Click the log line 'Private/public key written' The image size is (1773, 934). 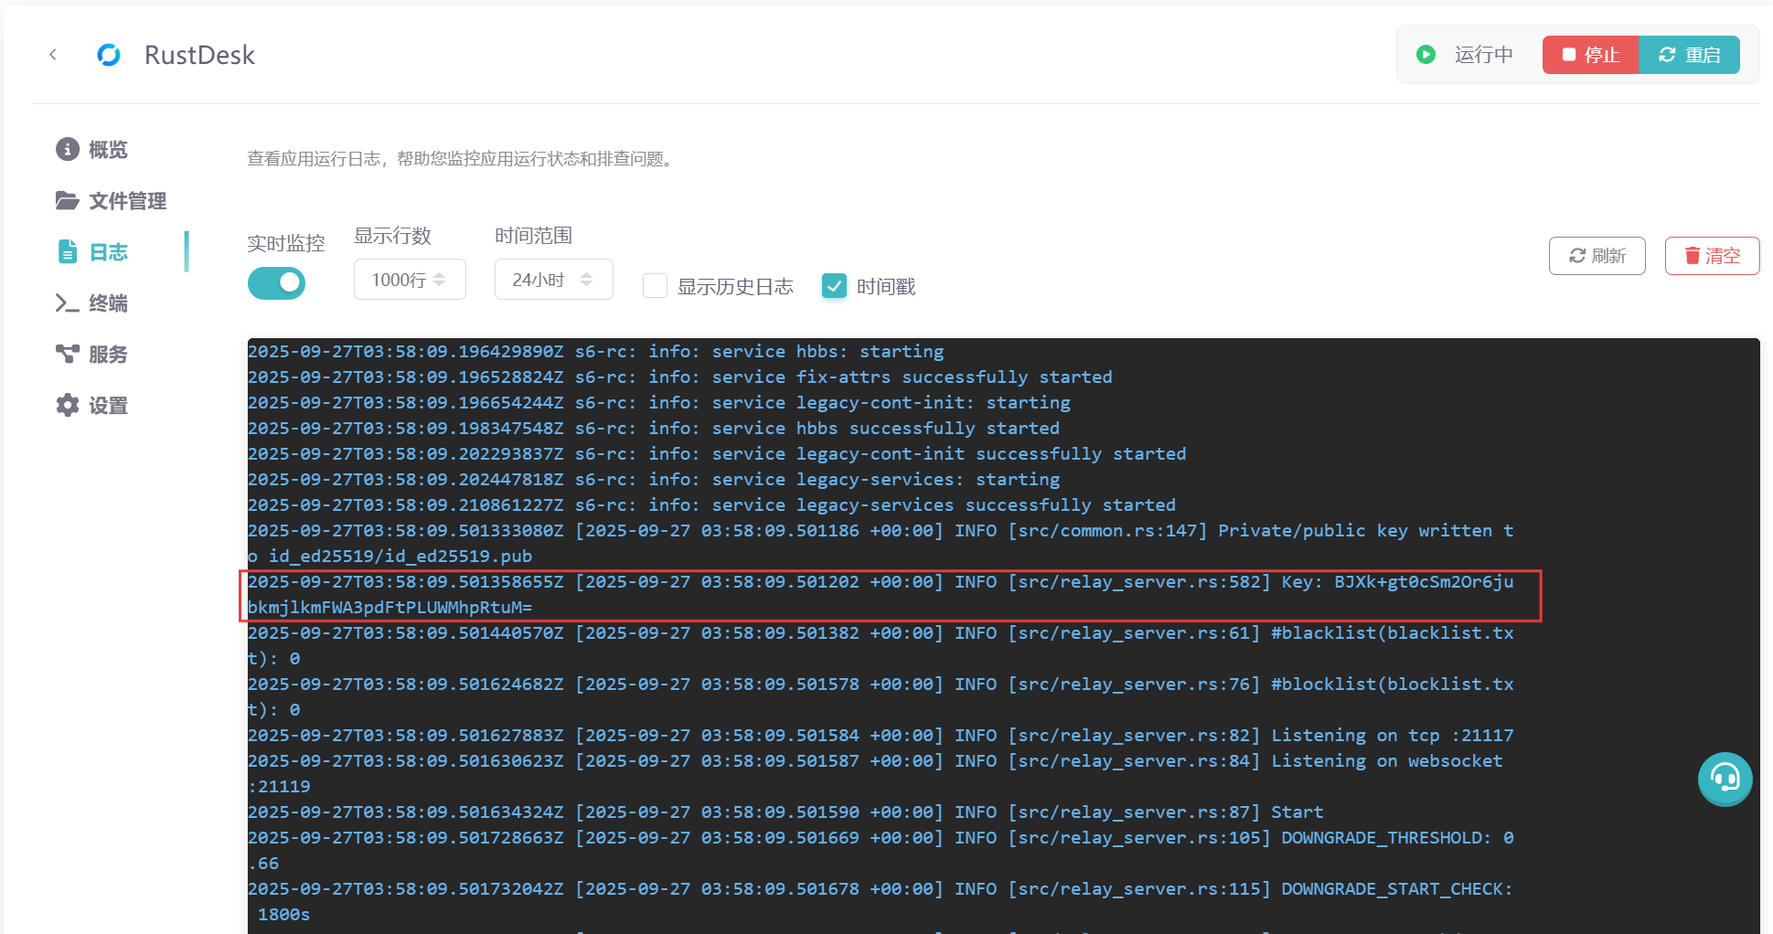coord(881,543)
